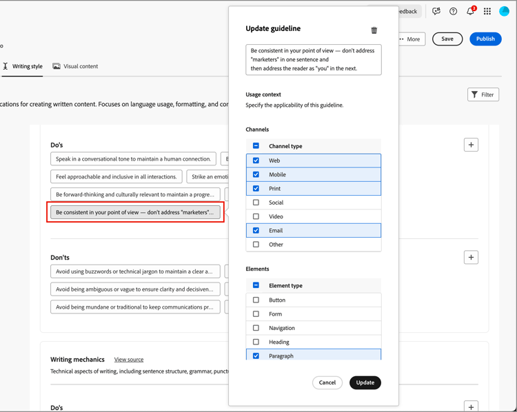Click the Update button

point(365,382)
